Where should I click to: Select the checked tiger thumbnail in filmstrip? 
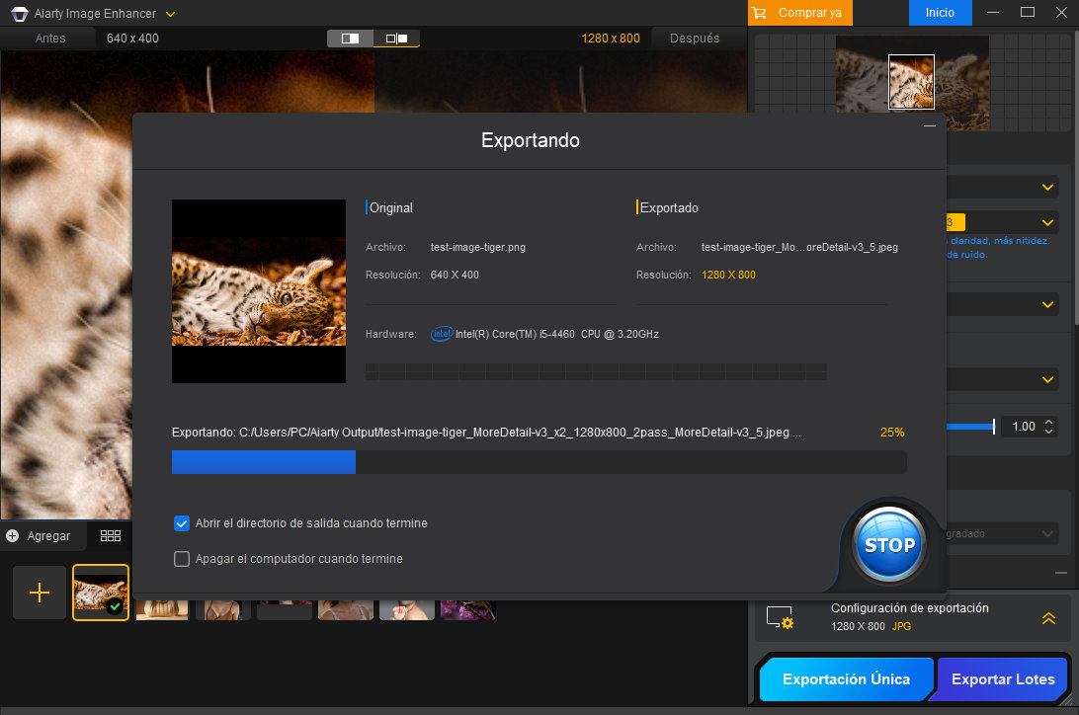pyautogui.click(x=101, y=593)
